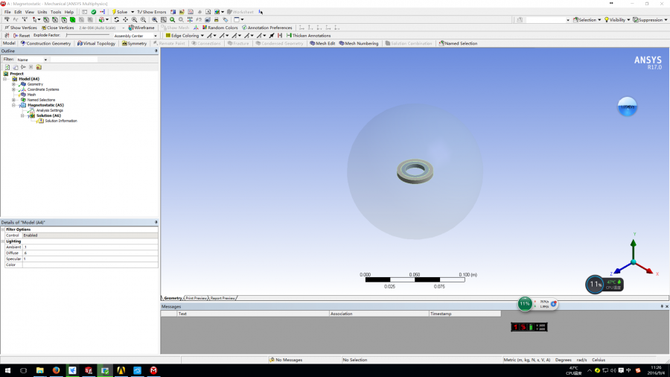Click the Mesh Edit toolbar item

322,43
